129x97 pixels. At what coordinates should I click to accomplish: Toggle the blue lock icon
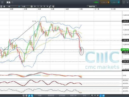click(19, 7)
